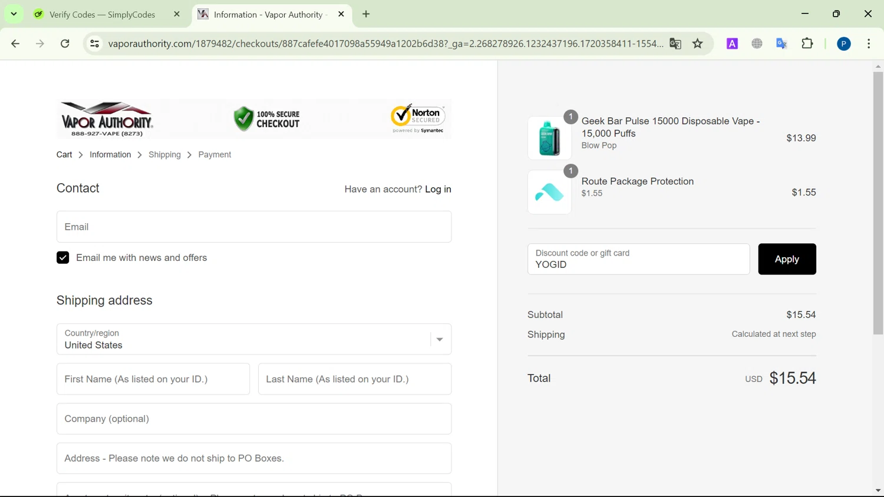Click the Route Package Protection title
Viewport: 884px width, 497px height.
click(x=638, y=181)
